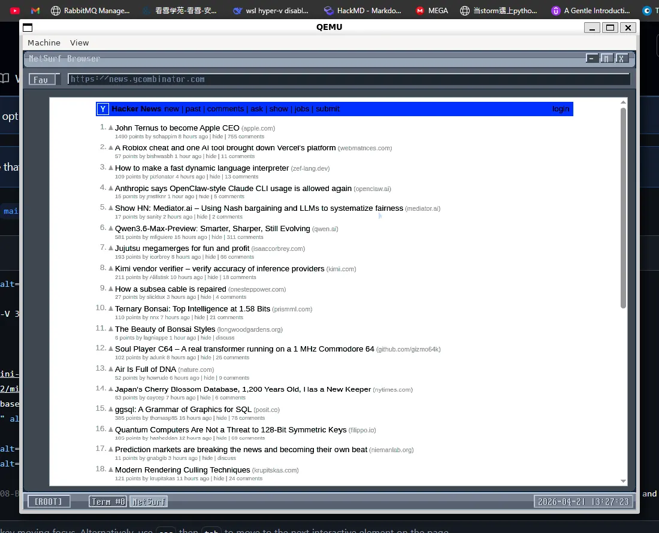The image size is (659, 533).
Task: Upvote the Quantum Computers symmetric keys story
Action: [x=111, y=429]
